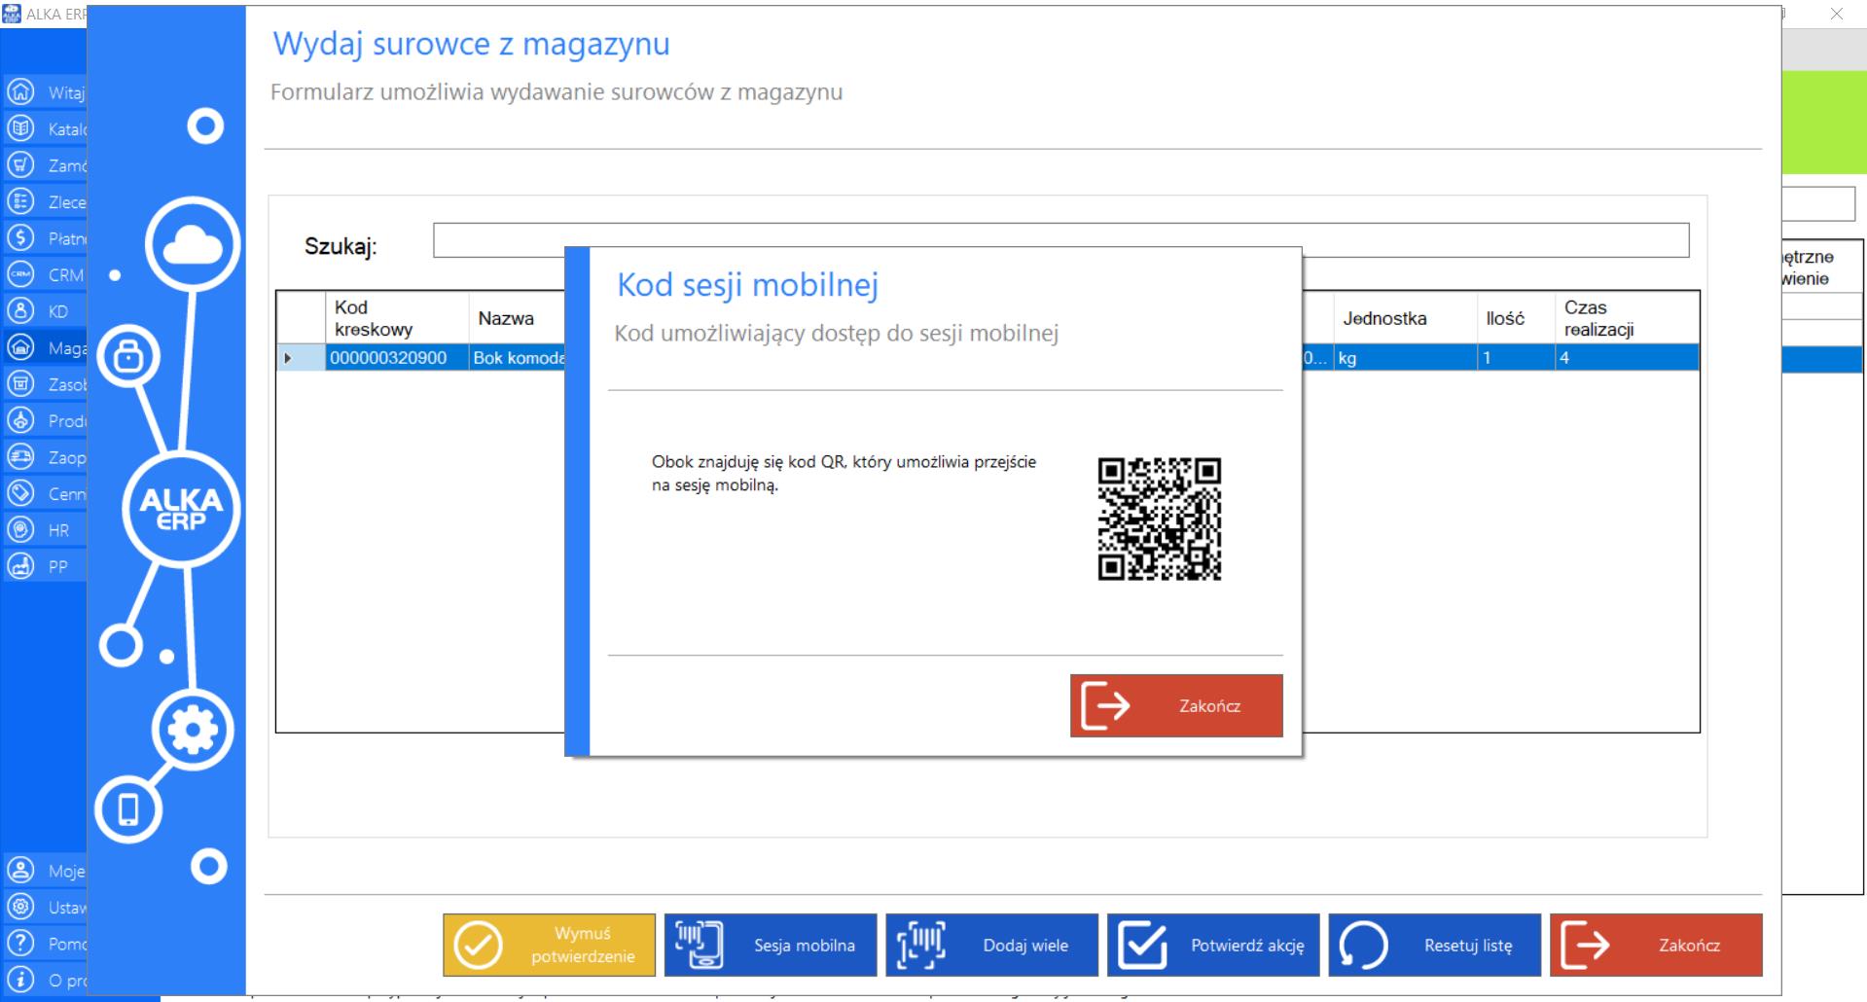The height and width of the screenshot is (1002, 1867).
Task: Click the cloud icon in the blue panel
Action: click(x=193, y=244)
